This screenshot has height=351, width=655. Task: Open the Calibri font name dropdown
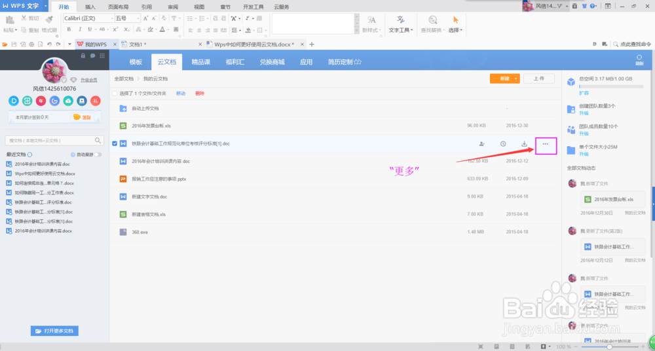pos(113,18)
